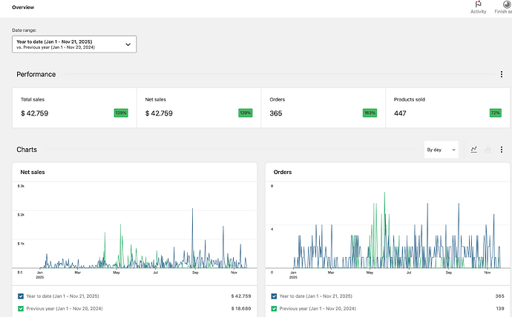
Task: Uncheck Previous year in Net sales legend
Action: point(21,309)
